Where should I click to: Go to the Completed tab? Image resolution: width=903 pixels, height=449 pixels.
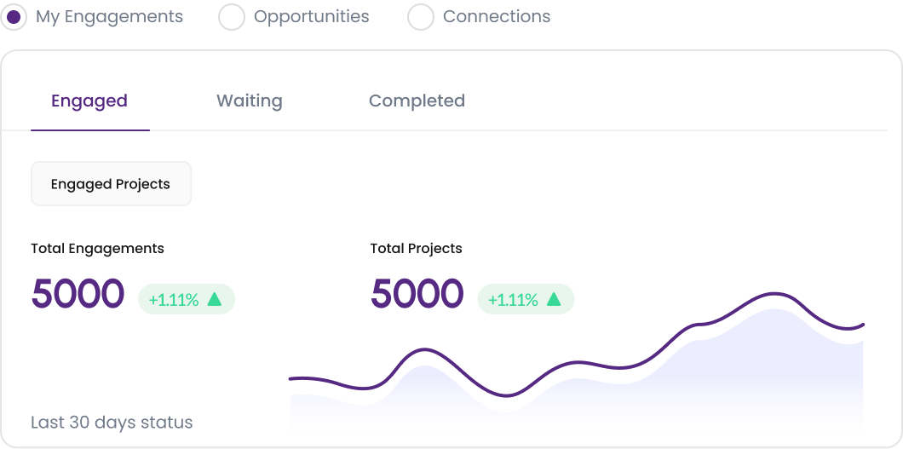(x=417, y=101)
